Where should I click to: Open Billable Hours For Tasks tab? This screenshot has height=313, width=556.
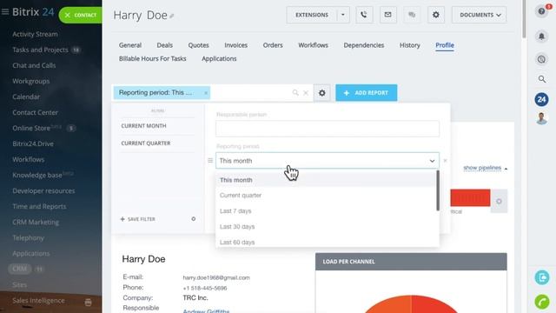click(x=153, y=59)
